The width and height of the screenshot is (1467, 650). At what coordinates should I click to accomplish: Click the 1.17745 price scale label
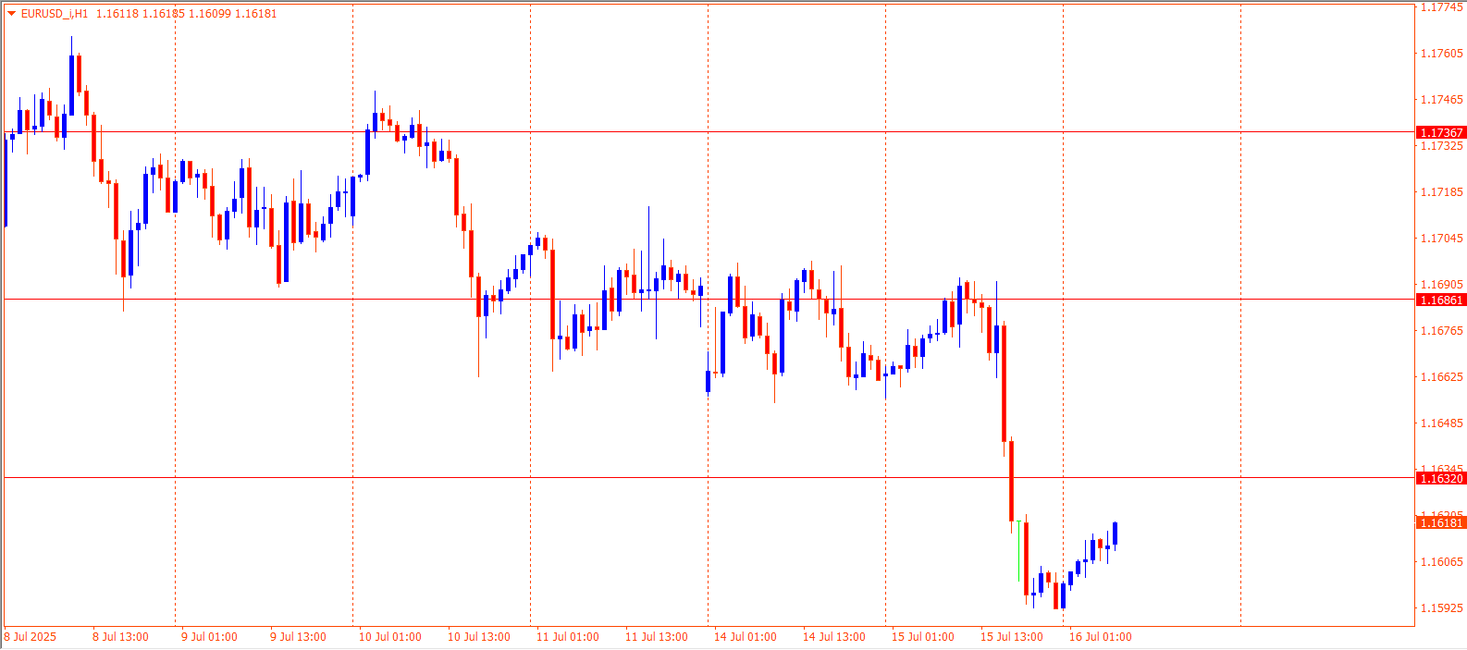tap(1442, 7)
